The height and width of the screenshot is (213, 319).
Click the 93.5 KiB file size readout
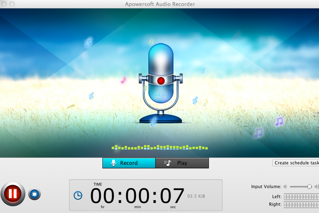coord(196,196)
